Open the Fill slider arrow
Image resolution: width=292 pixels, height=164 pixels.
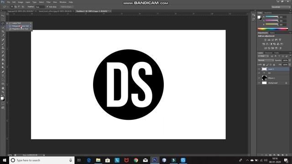[290, 65]
